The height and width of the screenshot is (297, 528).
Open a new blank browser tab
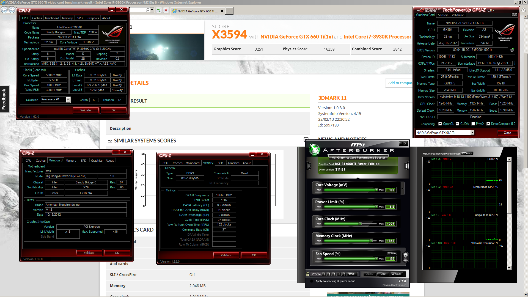click(229, 11)
